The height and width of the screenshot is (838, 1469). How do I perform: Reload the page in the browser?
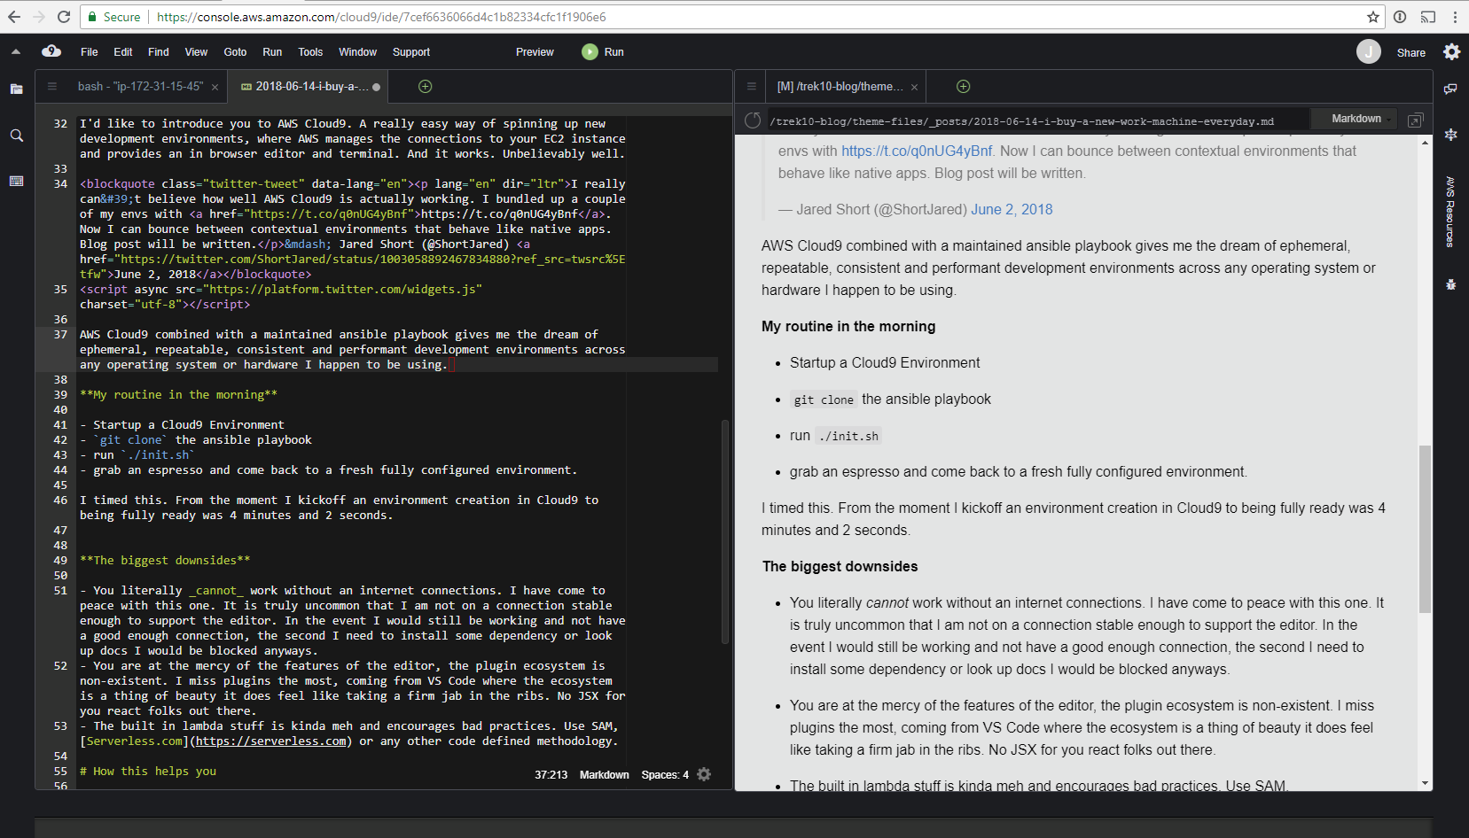pos(64,17)
